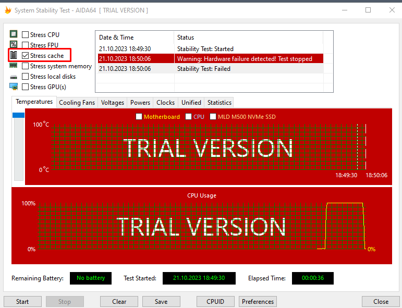Click the Status column header
The height and width of the screenshot is (308, 402).
coord(248,38)
